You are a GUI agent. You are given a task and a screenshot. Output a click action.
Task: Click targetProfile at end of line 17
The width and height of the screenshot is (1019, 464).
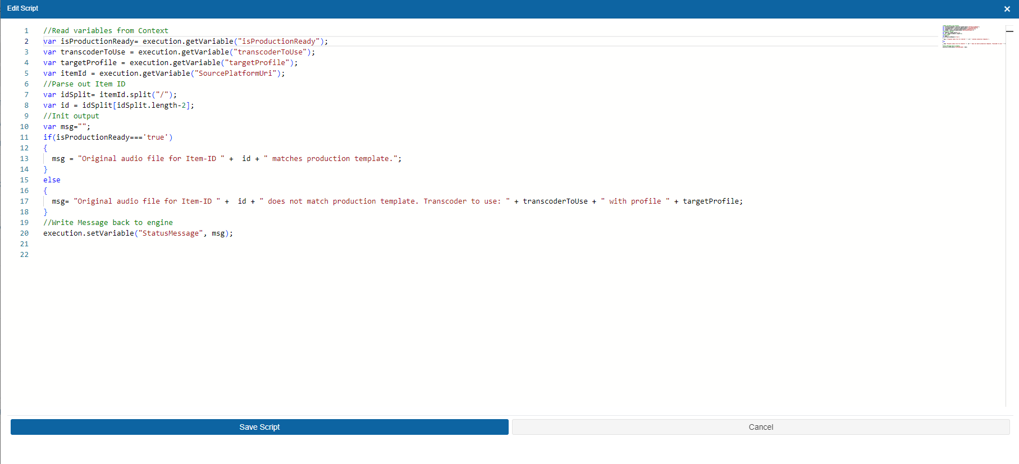(711, 201)
